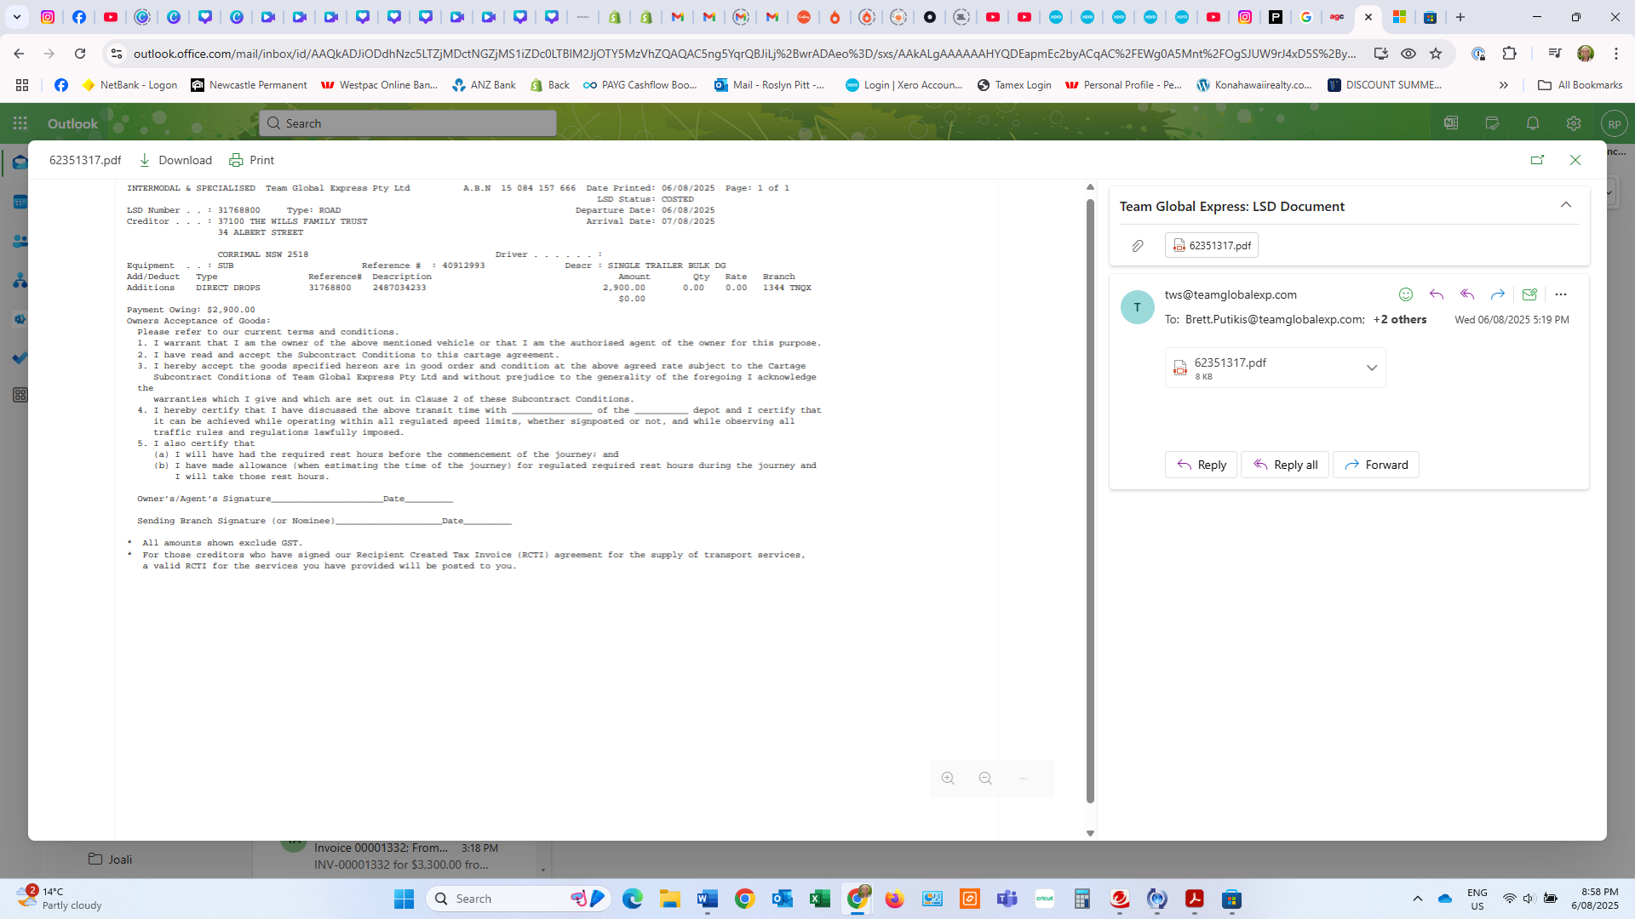1635x919 pixels.
Task: Click the forward arrow icon in message header
Action: tap(1498, 294)
